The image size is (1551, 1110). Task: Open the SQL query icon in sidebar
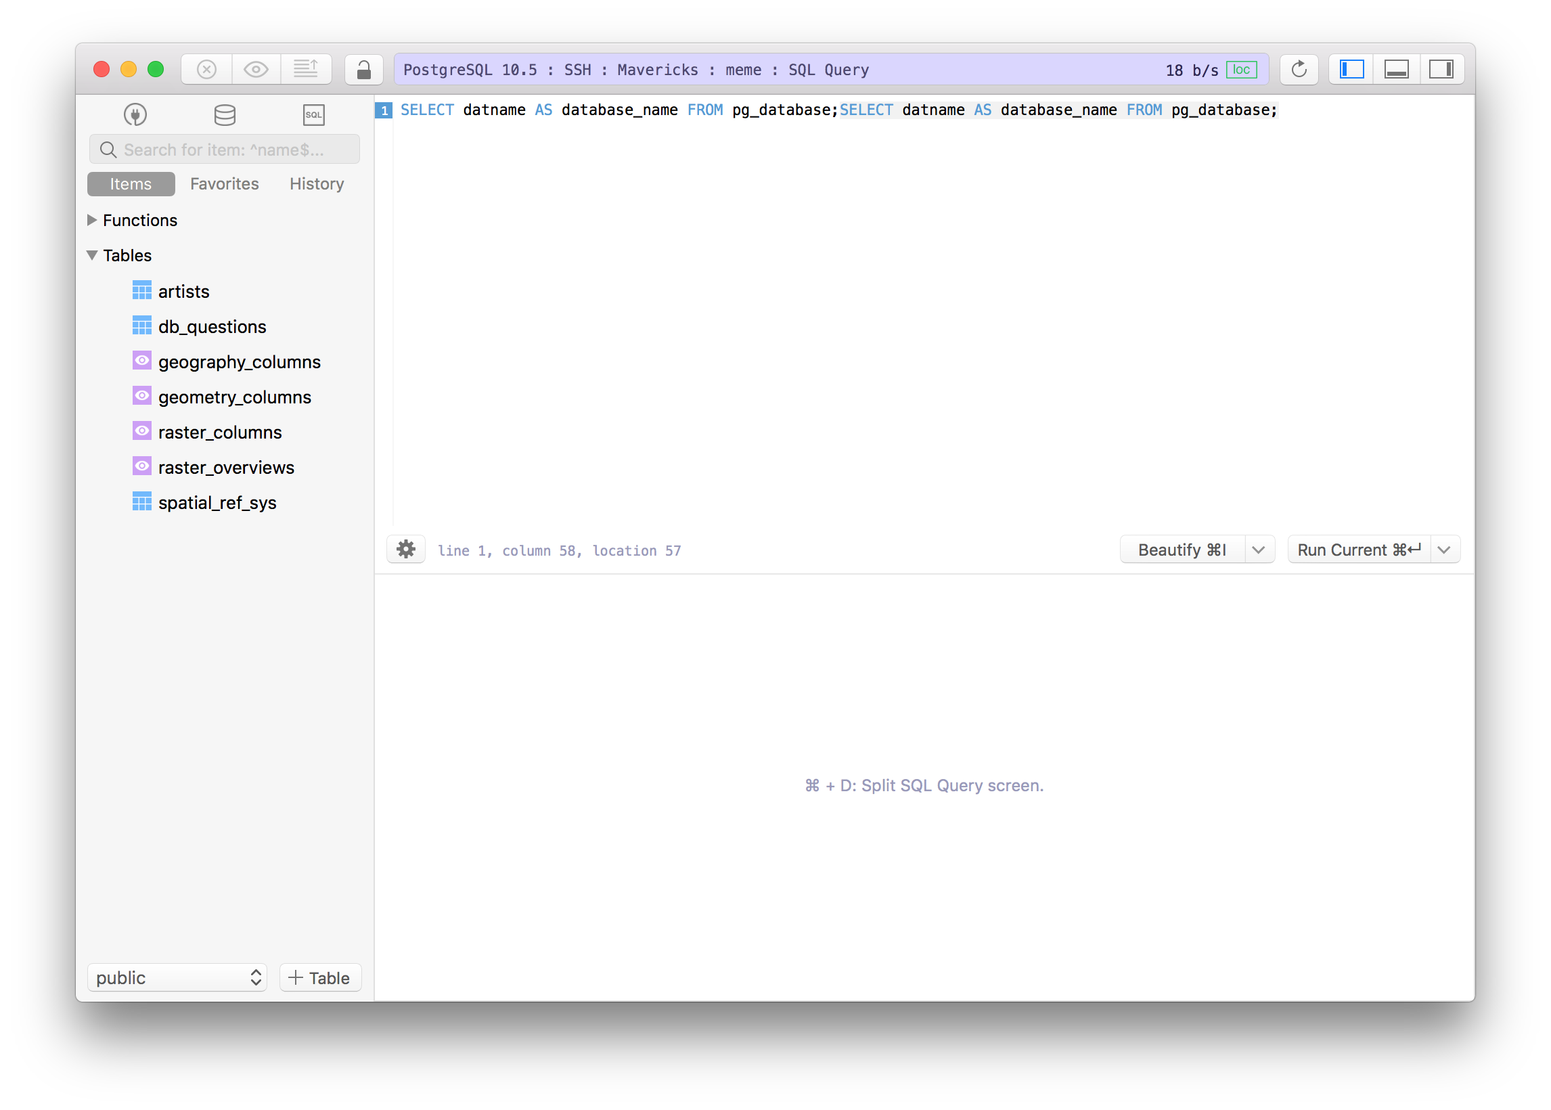(x=313, y=114)
